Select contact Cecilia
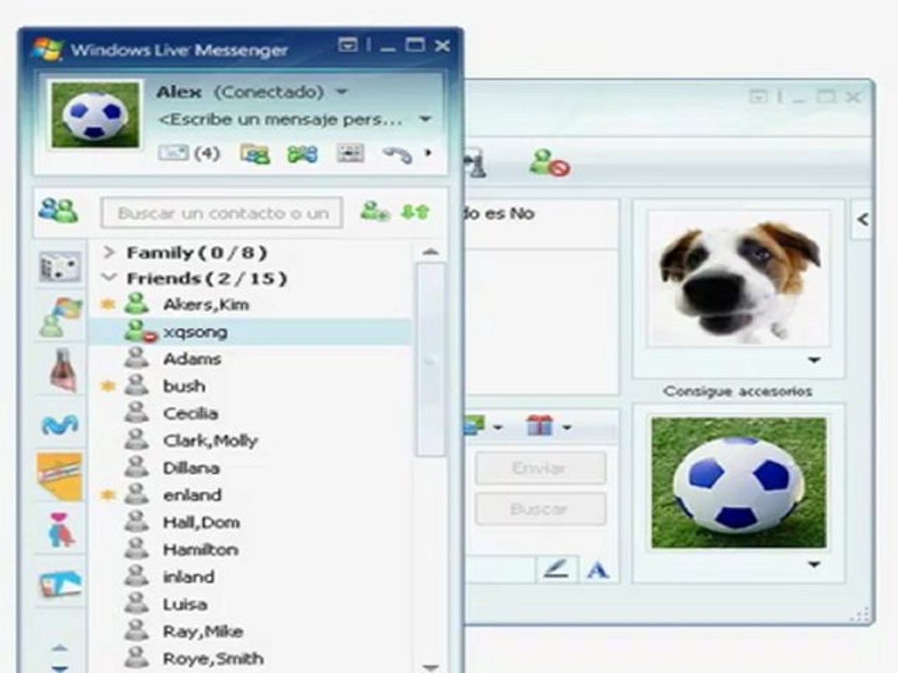The height and width of the screenshot is (673, 898). [190, 414]
